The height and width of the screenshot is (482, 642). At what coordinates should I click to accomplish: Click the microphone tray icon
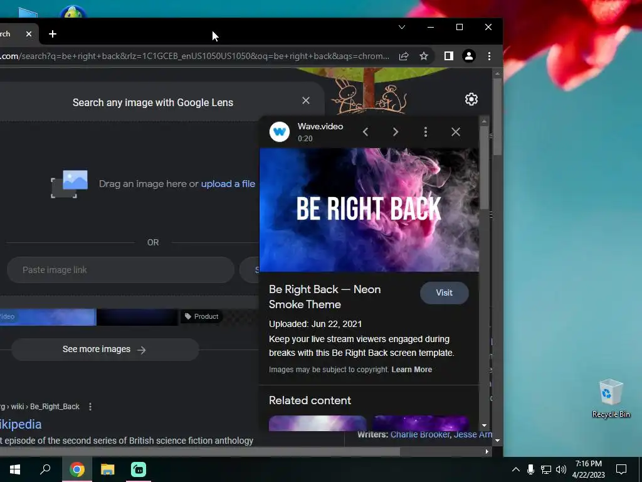click(530, 469)
